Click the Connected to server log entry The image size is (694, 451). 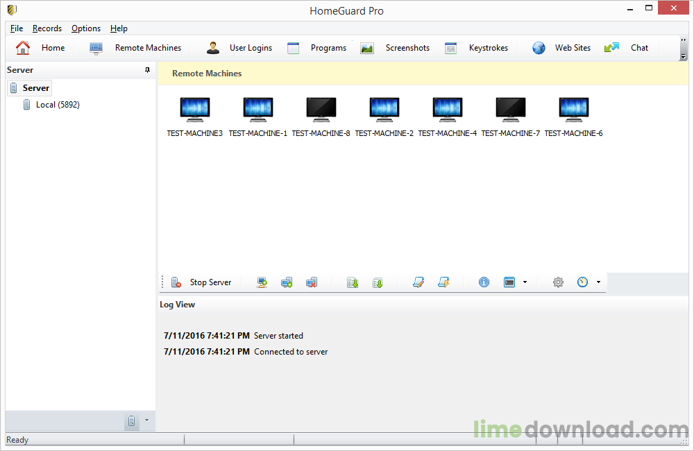246,351
